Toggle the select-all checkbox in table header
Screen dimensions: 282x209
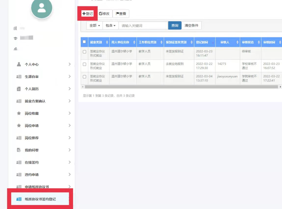click(84, 42)
